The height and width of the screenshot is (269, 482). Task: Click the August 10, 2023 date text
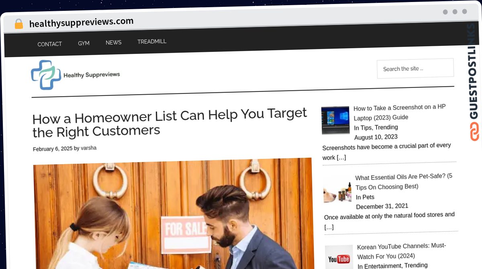pos(376,137)
